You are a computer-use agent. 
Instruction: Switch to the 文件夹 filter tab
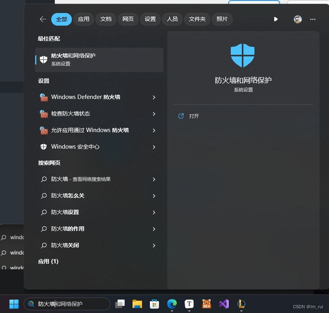coord(197,19)
